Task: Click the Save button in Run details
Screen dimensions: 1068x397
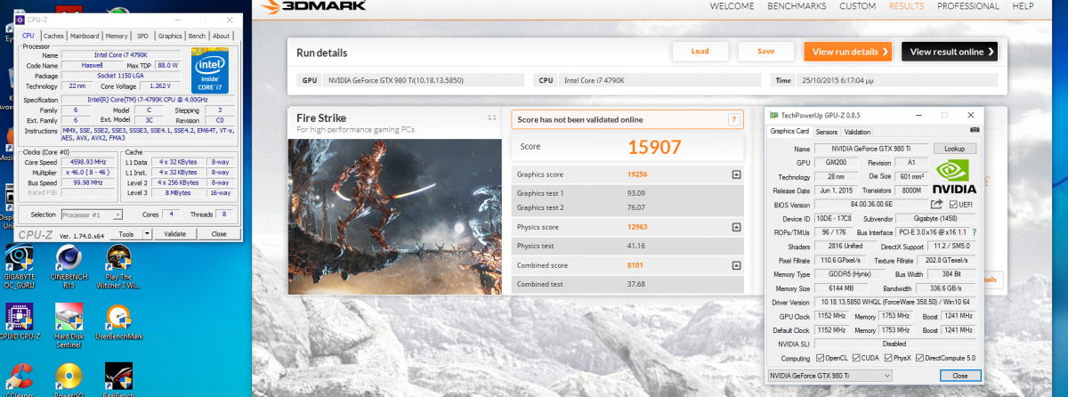Action: (x=765, y=52)
